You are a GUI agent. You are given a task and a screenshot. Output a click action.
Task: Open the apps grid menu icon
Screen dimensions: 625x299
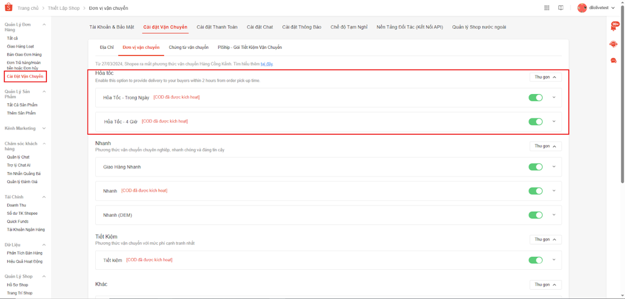(546, 8)
